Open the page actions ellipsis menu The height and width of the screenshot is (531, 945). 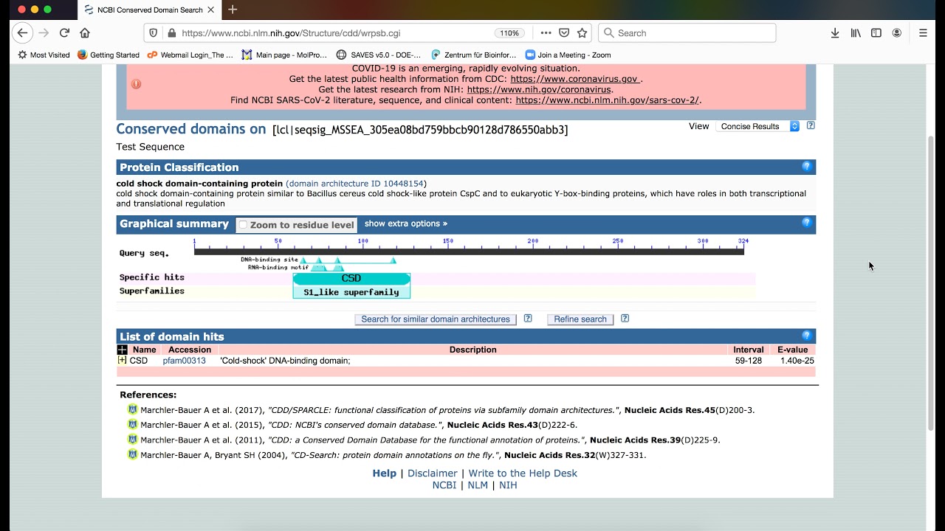(546, 32)
